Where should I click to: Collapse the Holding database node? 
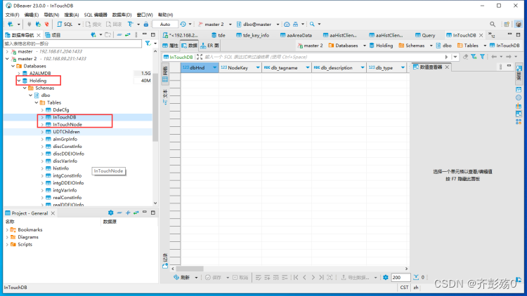click(x=19, y=81)
